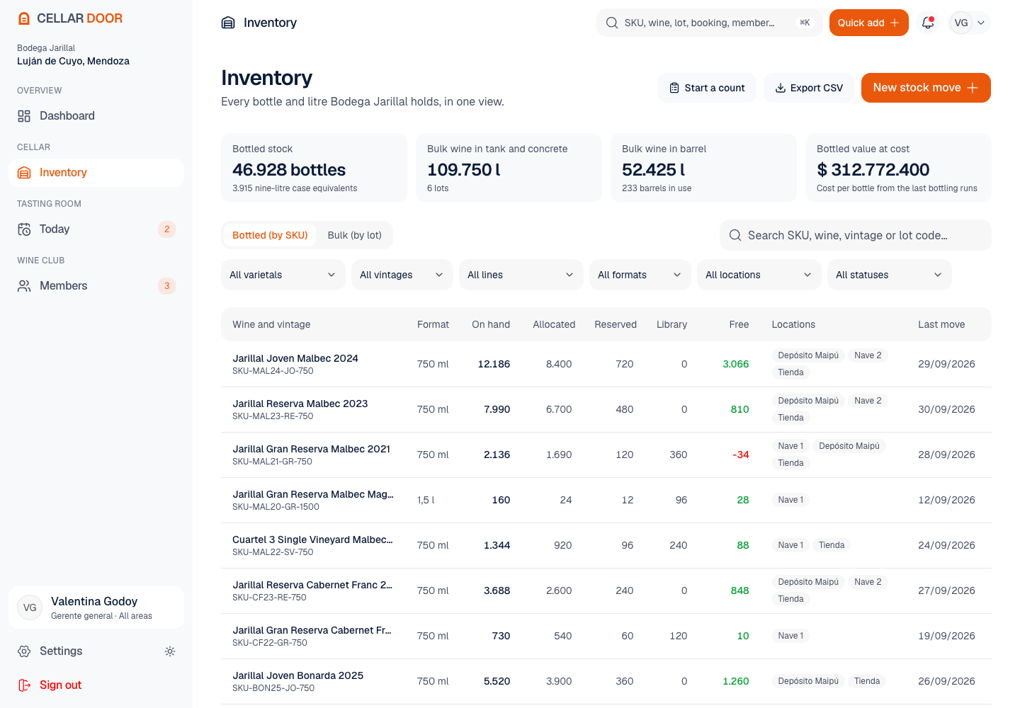The height and width of the screenshot is (708, 1020).
Task: Open the All locations dropdown
Action: click(x=759, y=275)
